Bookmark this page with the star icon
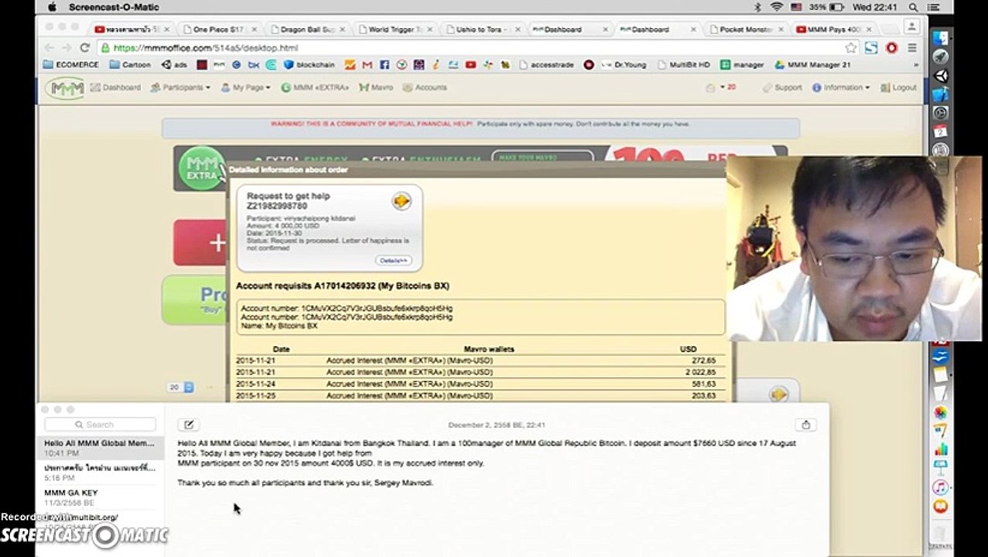Image resolution: width=988 pixels, height=557 pixels. [x=851, y=48]
